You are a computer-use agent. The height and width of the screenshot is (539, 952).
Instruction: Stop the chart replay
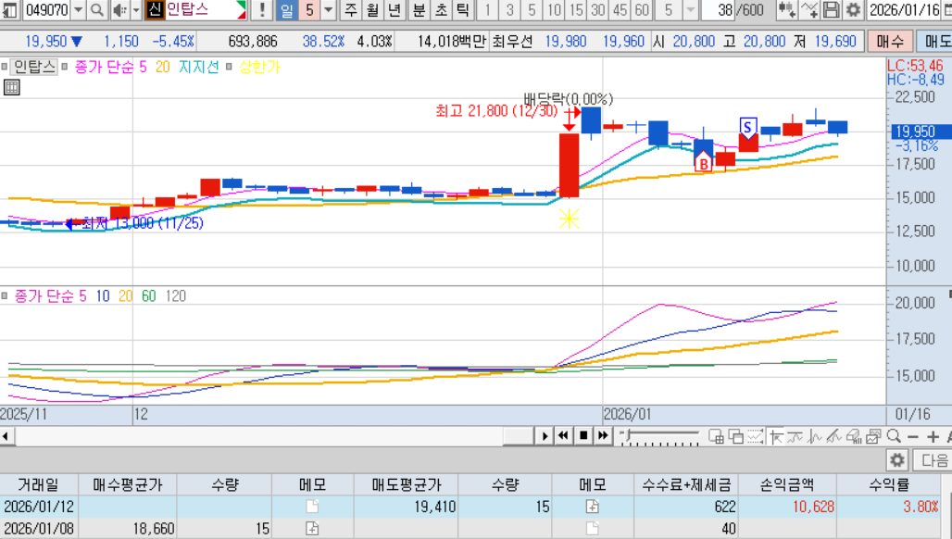(583, 436)
